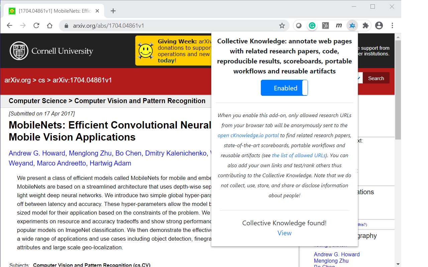Click sidebar Menglong Zhu link
Viewport: 428px width, 267px height.
click(331, 261)
